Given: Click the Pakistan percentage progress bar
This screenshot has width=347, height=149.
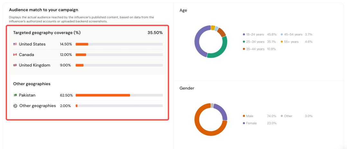Looking at the screenshot, I should coord(119,95).
